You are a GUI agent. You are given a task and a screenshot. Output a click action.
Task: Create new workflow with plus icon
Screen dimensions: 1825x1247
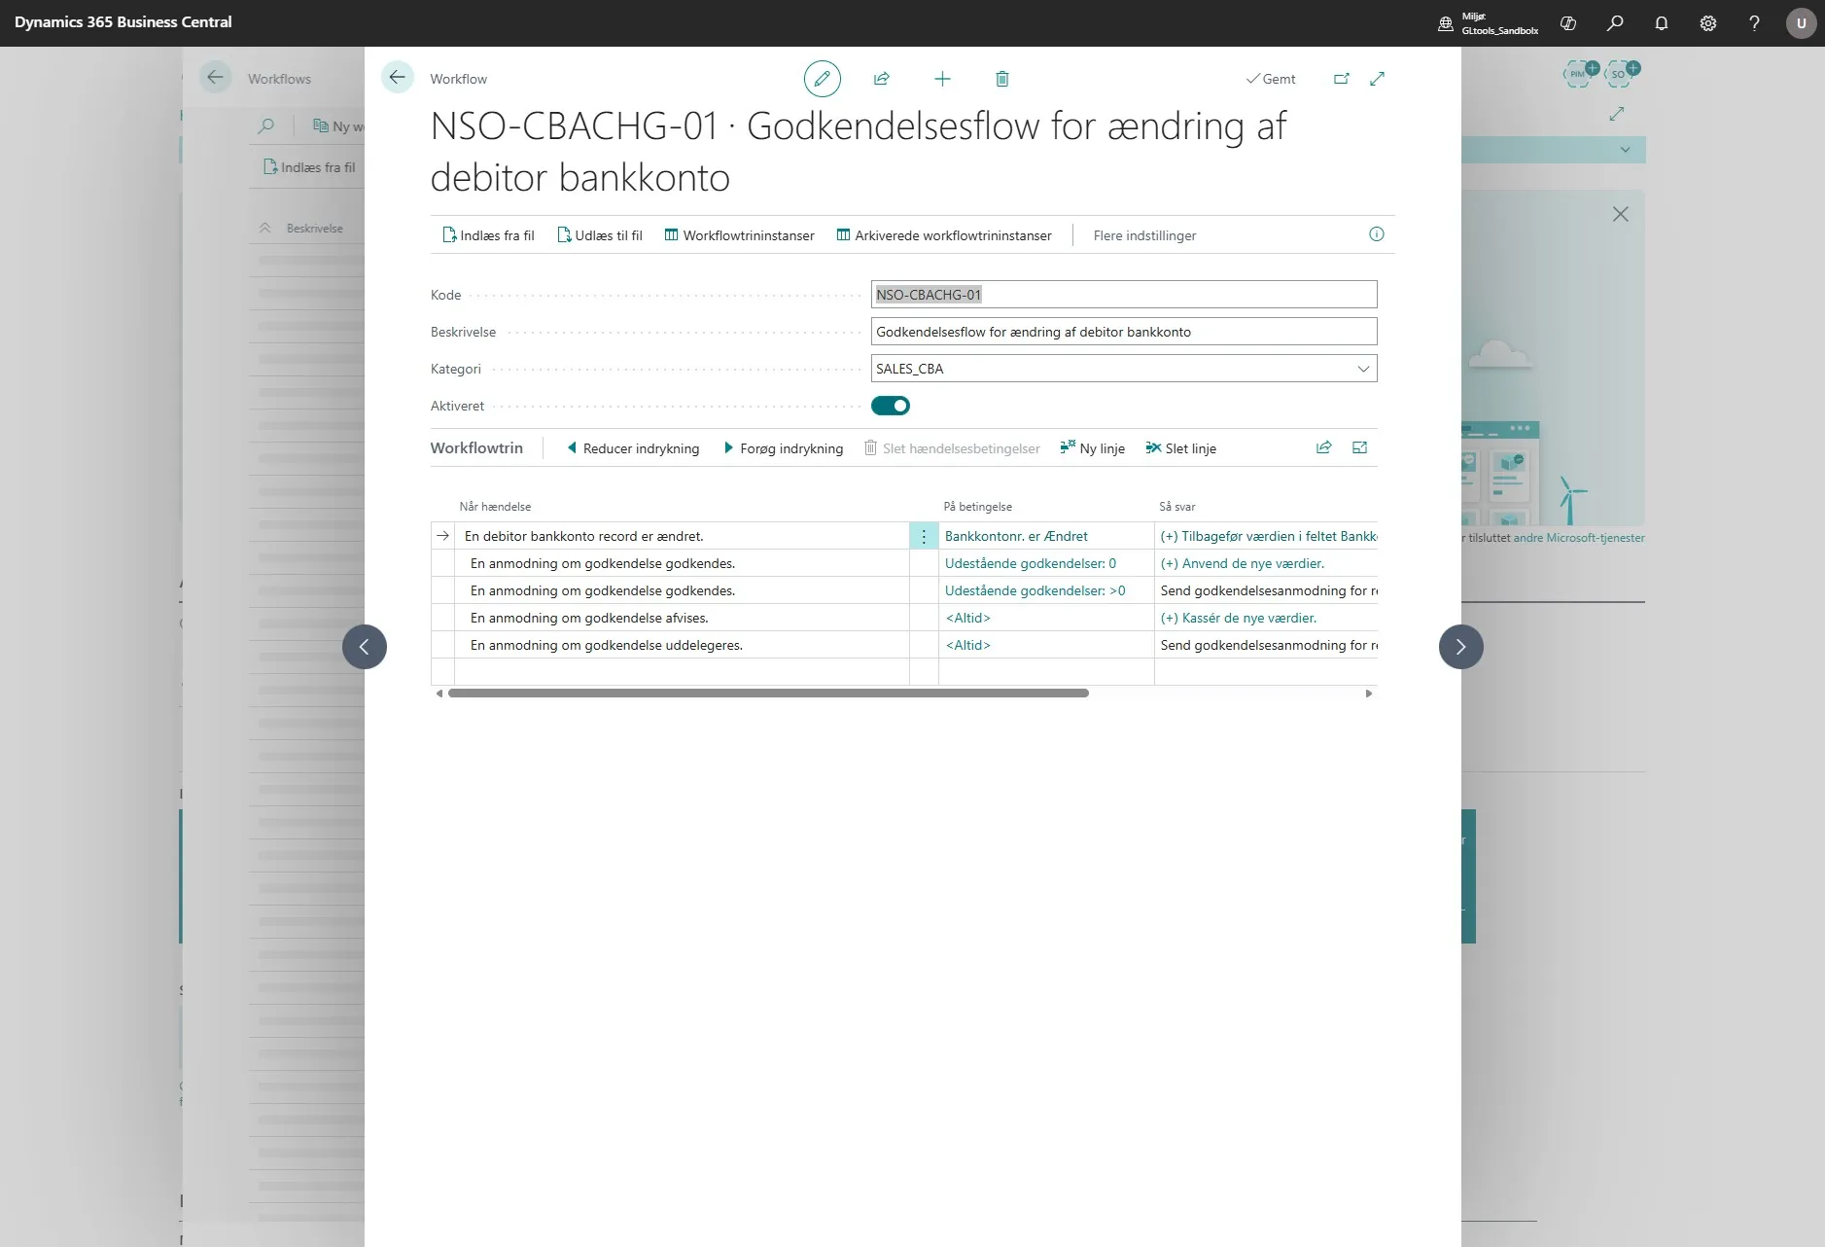coord(942,79)
